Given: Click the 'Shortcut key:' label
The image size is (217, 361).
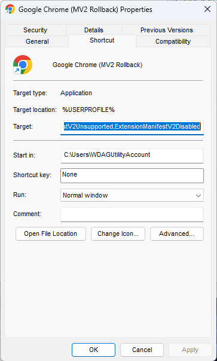Looking at the screenshot, I should click(x=32, y=175).
